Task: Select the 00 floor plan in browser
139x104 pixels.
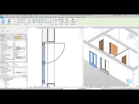Action: pyautogui.click(x=6, y=83)
